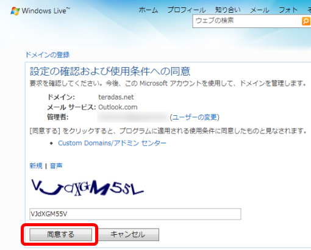
Task: Click the ドメイン: label
Action: (61, 97)
